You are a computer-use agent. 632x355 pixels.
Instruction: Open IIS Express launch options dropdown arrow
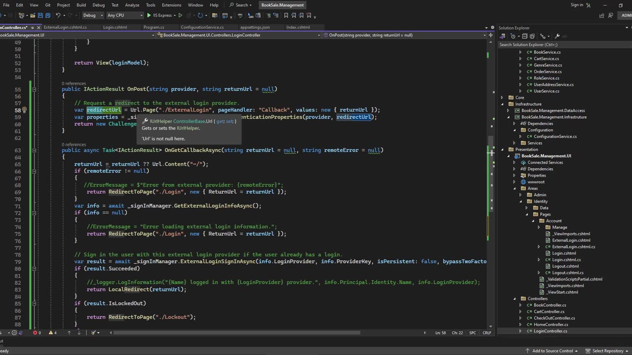click(x=175, y=15)
